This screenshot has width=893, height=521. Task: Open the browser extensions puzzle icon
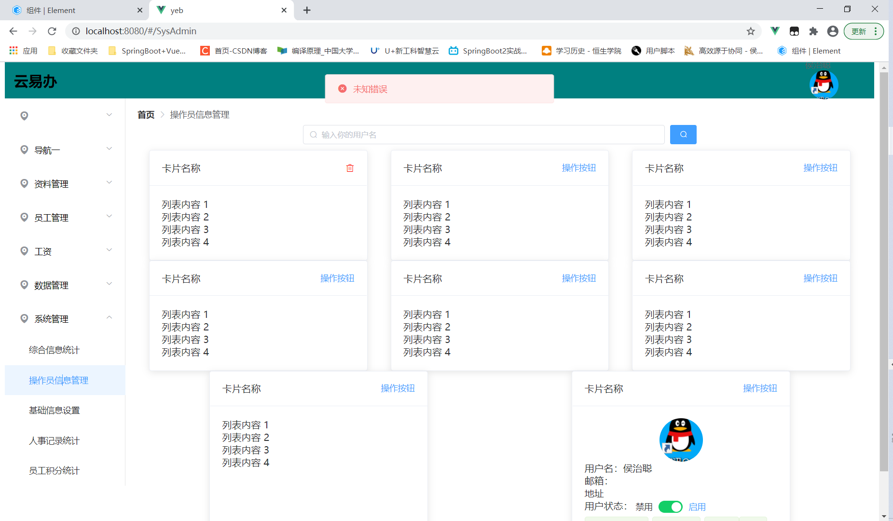[x=813, y=31]
